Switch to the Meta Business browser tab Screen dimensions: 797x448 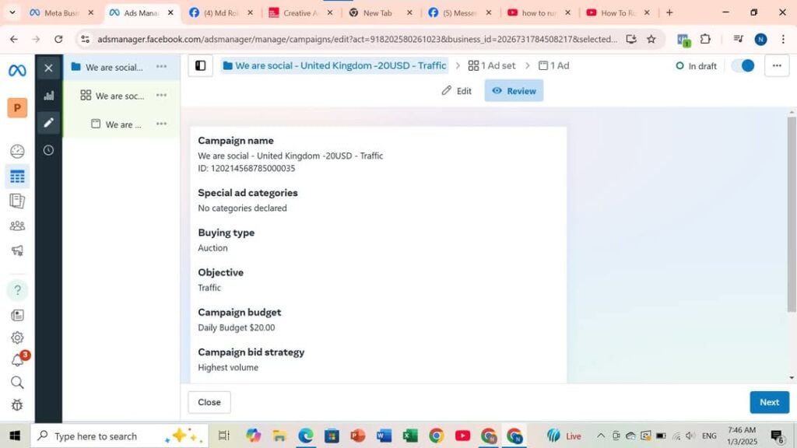[x=61, y=12]
